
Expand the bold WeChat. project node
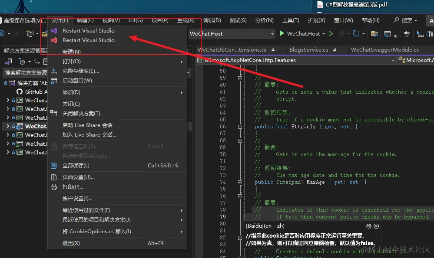[x=8, y=126]
